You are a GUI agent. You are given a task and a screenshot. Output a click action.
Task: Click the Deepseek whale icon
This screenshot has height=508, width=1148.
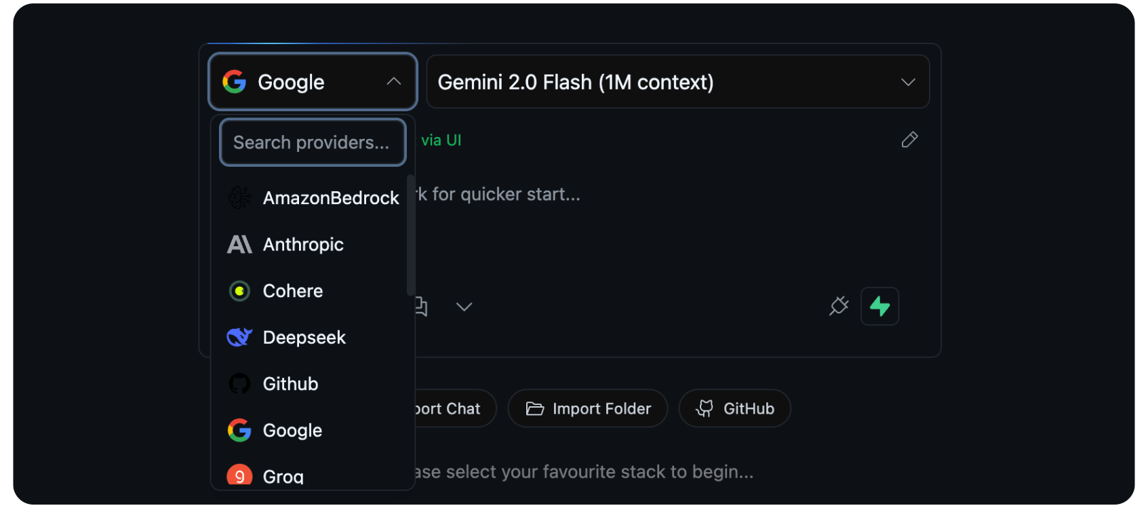239,337
